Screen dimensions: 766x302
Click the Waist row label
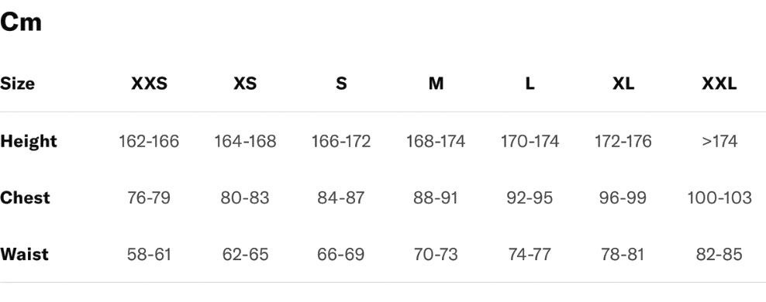coord(25,255)
